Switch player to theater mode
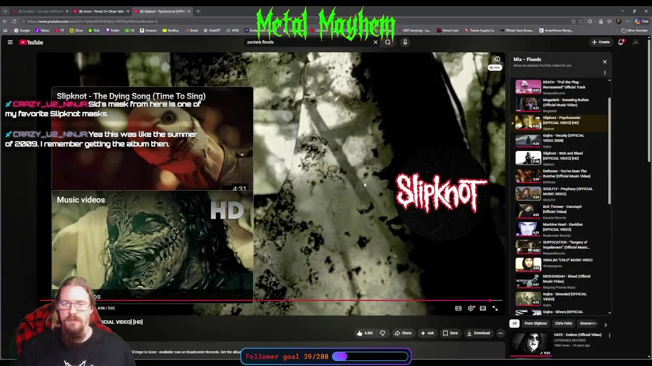The height and width of the screenshot is (366, 652). (483, 308)
